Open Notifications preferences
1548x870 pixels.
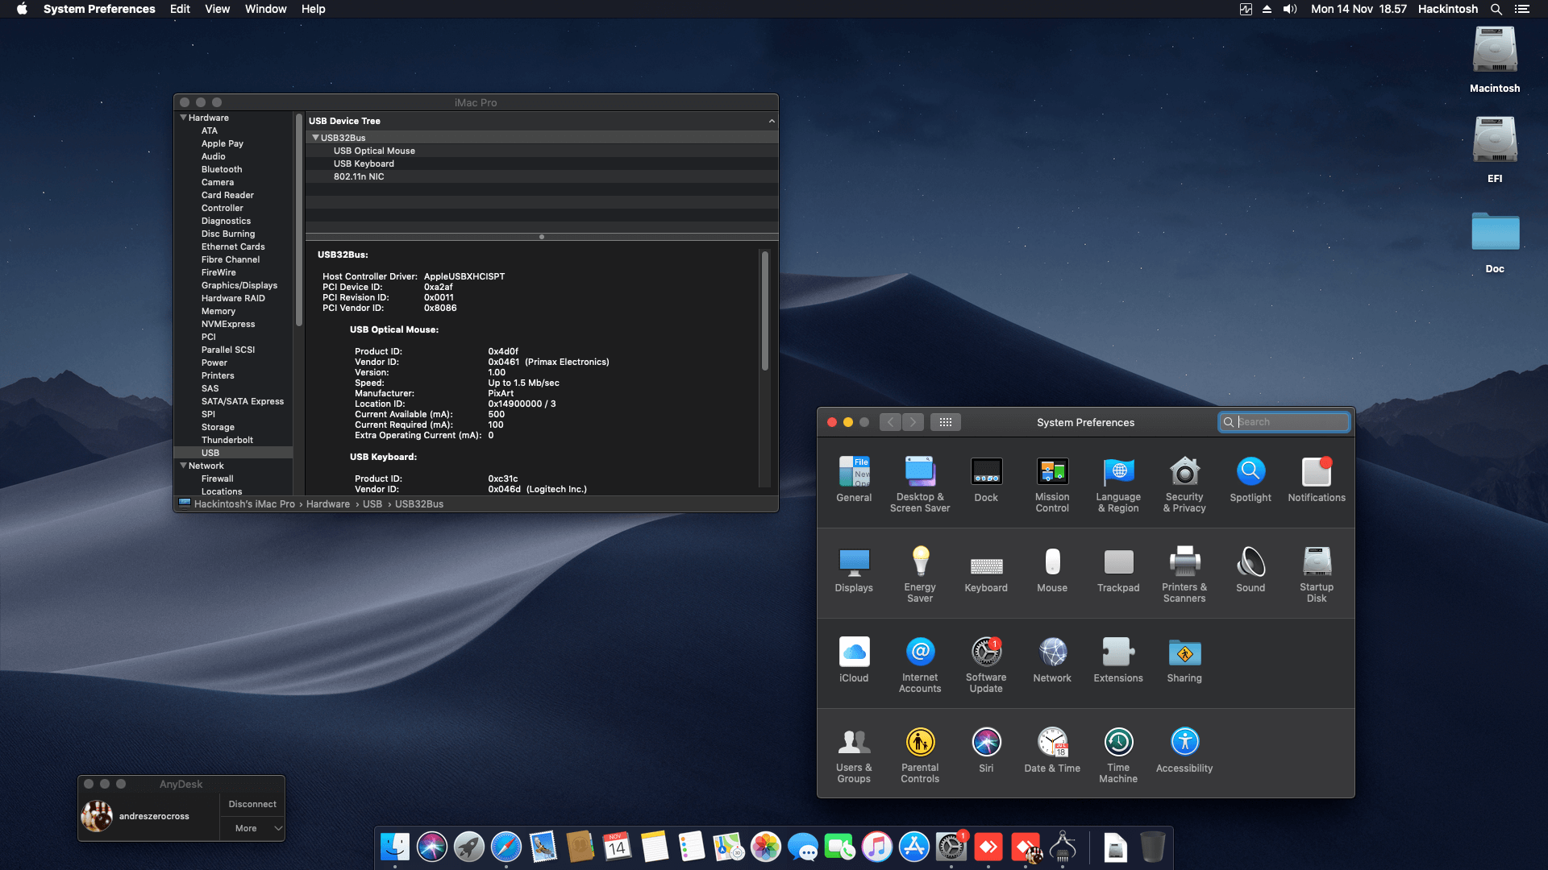(x=1317, y=480)
